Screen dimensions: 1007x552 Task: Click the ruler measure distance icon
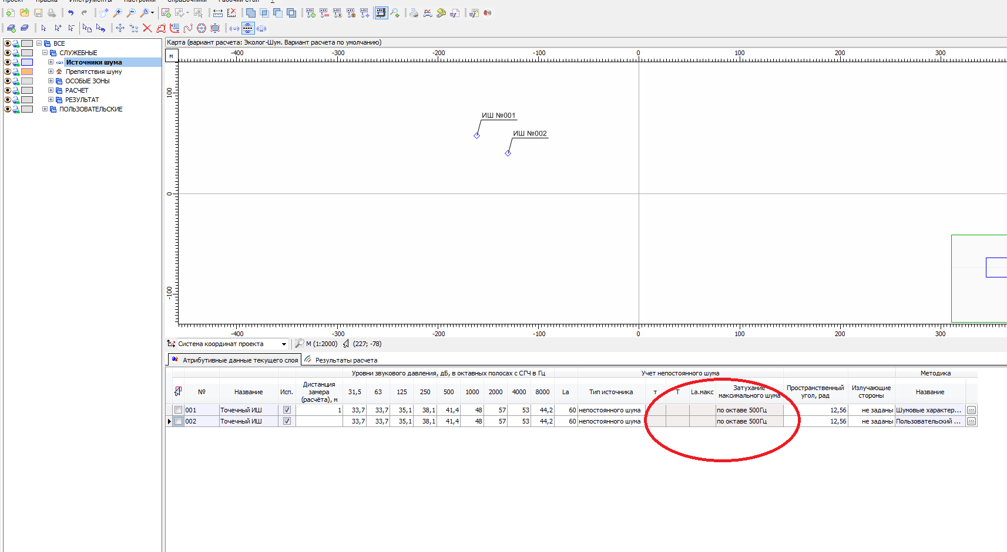[217, 13]
